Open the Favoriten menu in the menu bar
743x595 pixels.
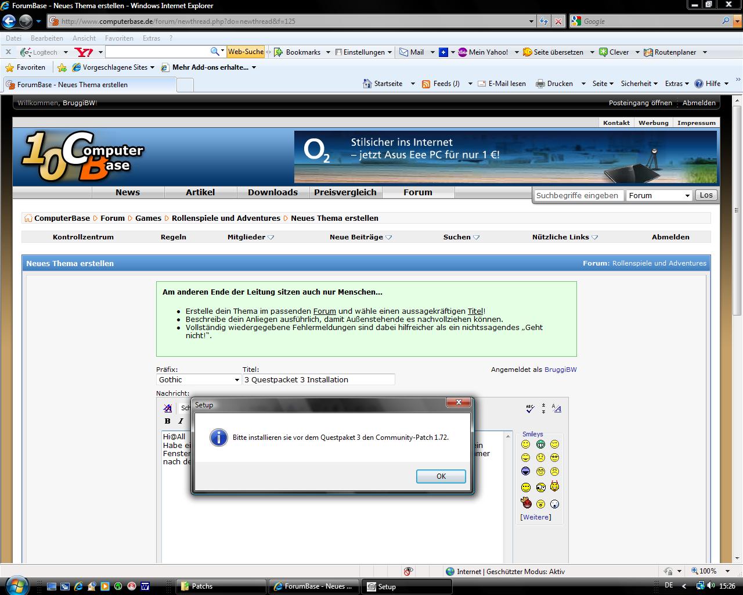(x=119, y=38)
